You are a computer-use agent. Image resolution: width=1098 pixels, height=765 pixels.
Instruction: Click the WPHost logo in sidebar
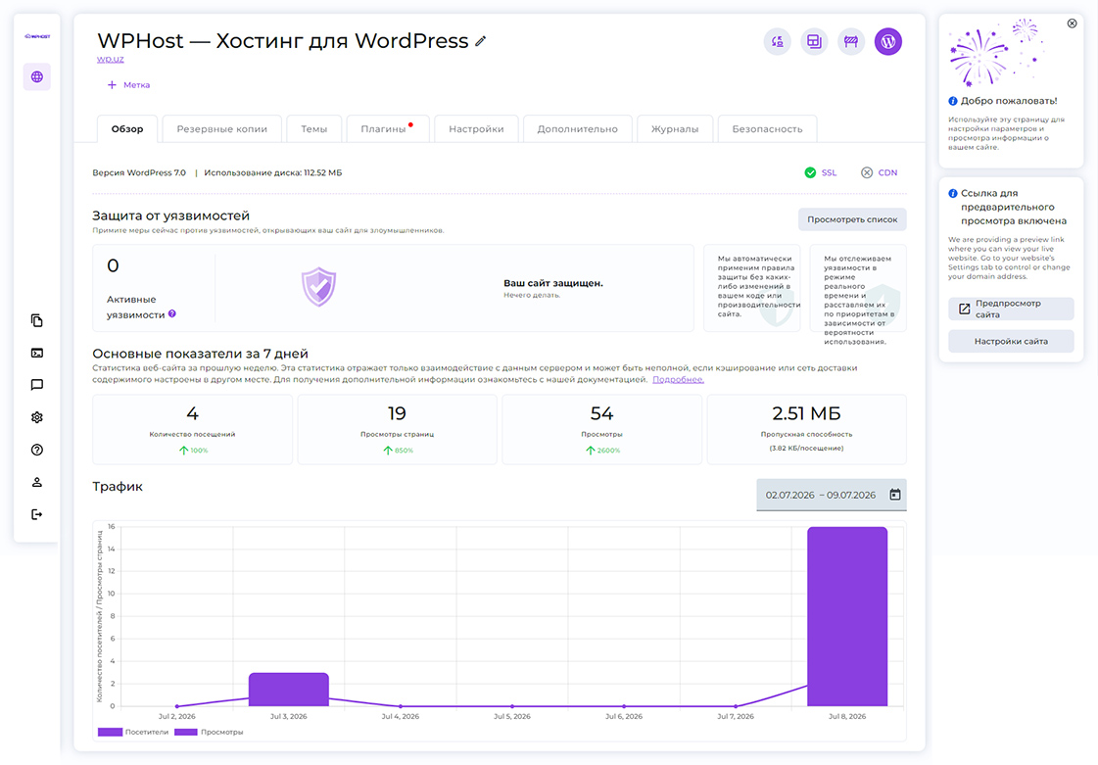tap(37, 36)
